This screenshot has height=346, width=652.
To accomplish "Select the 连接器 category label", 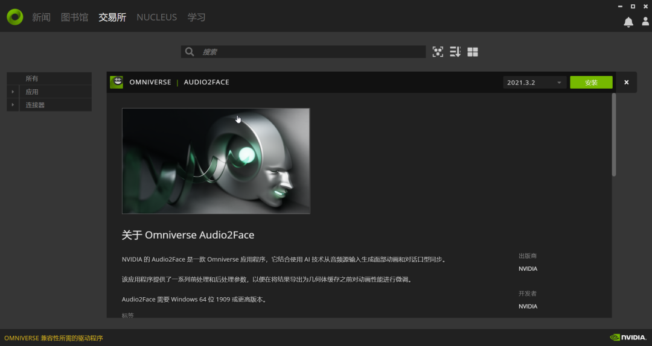I will point(35,105).
